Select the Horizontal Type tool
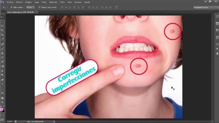The width and height of the screenshot is (219, 123). [x=2, y=84]
